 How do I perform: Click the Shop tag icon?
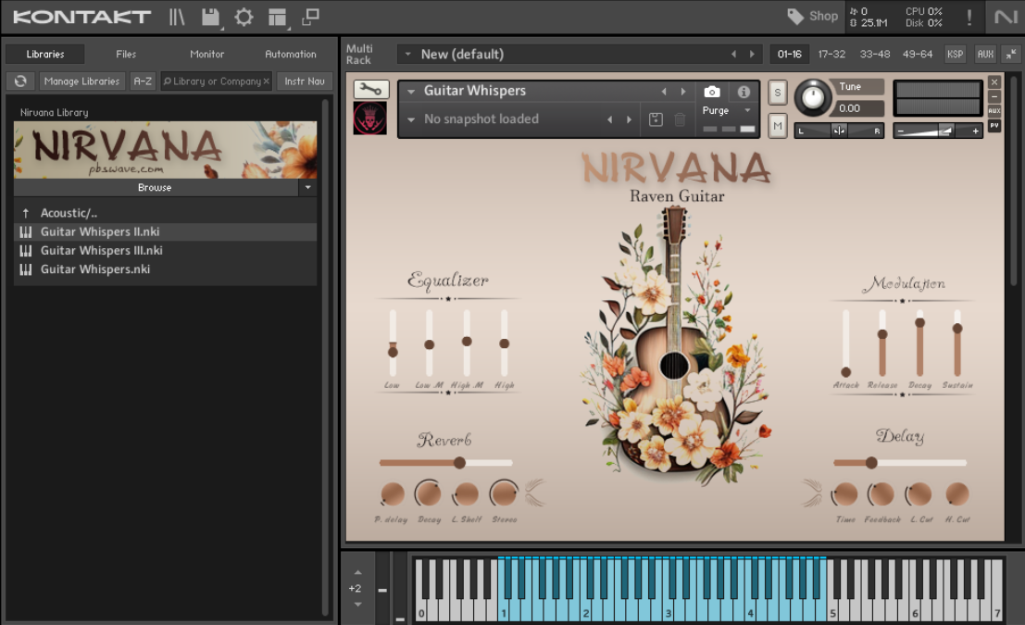[x=795, y=16]
